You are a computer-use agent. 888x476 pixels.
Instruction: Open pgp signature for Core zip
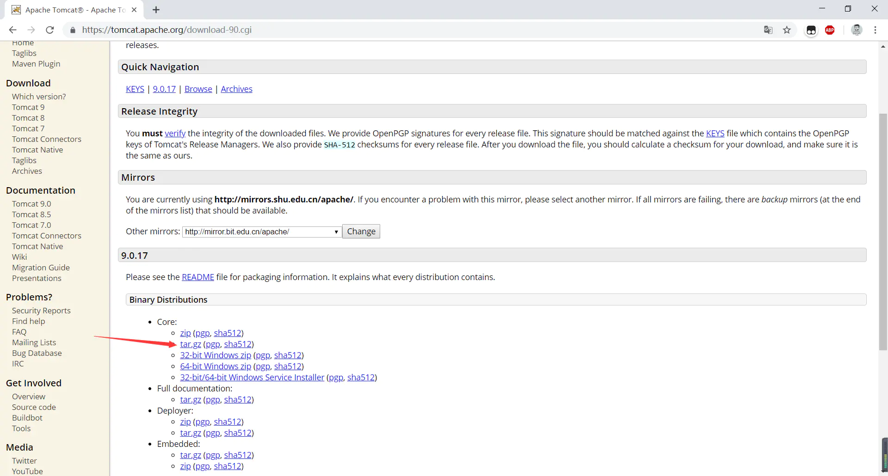pos(203,333)
